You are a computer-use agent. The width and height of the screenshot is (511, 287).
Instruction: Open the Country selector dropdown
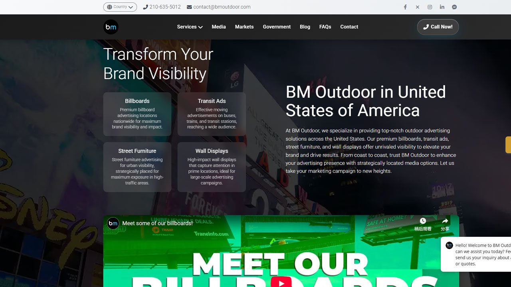[x=120, y=7]
